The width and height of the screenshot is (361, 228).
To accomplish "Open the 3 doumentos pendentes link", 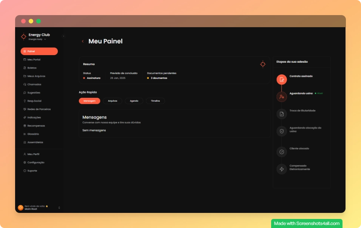I will coord(159,78).
